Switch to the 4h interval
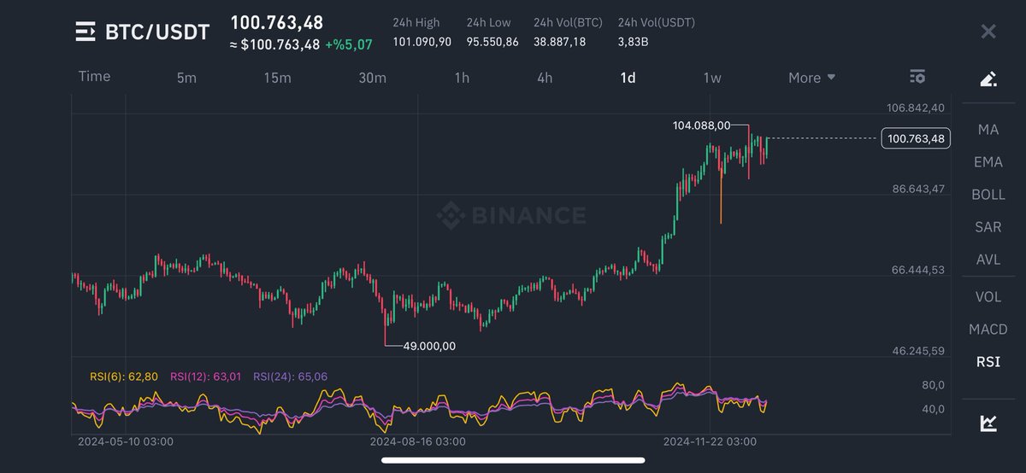 pos(545,78)
